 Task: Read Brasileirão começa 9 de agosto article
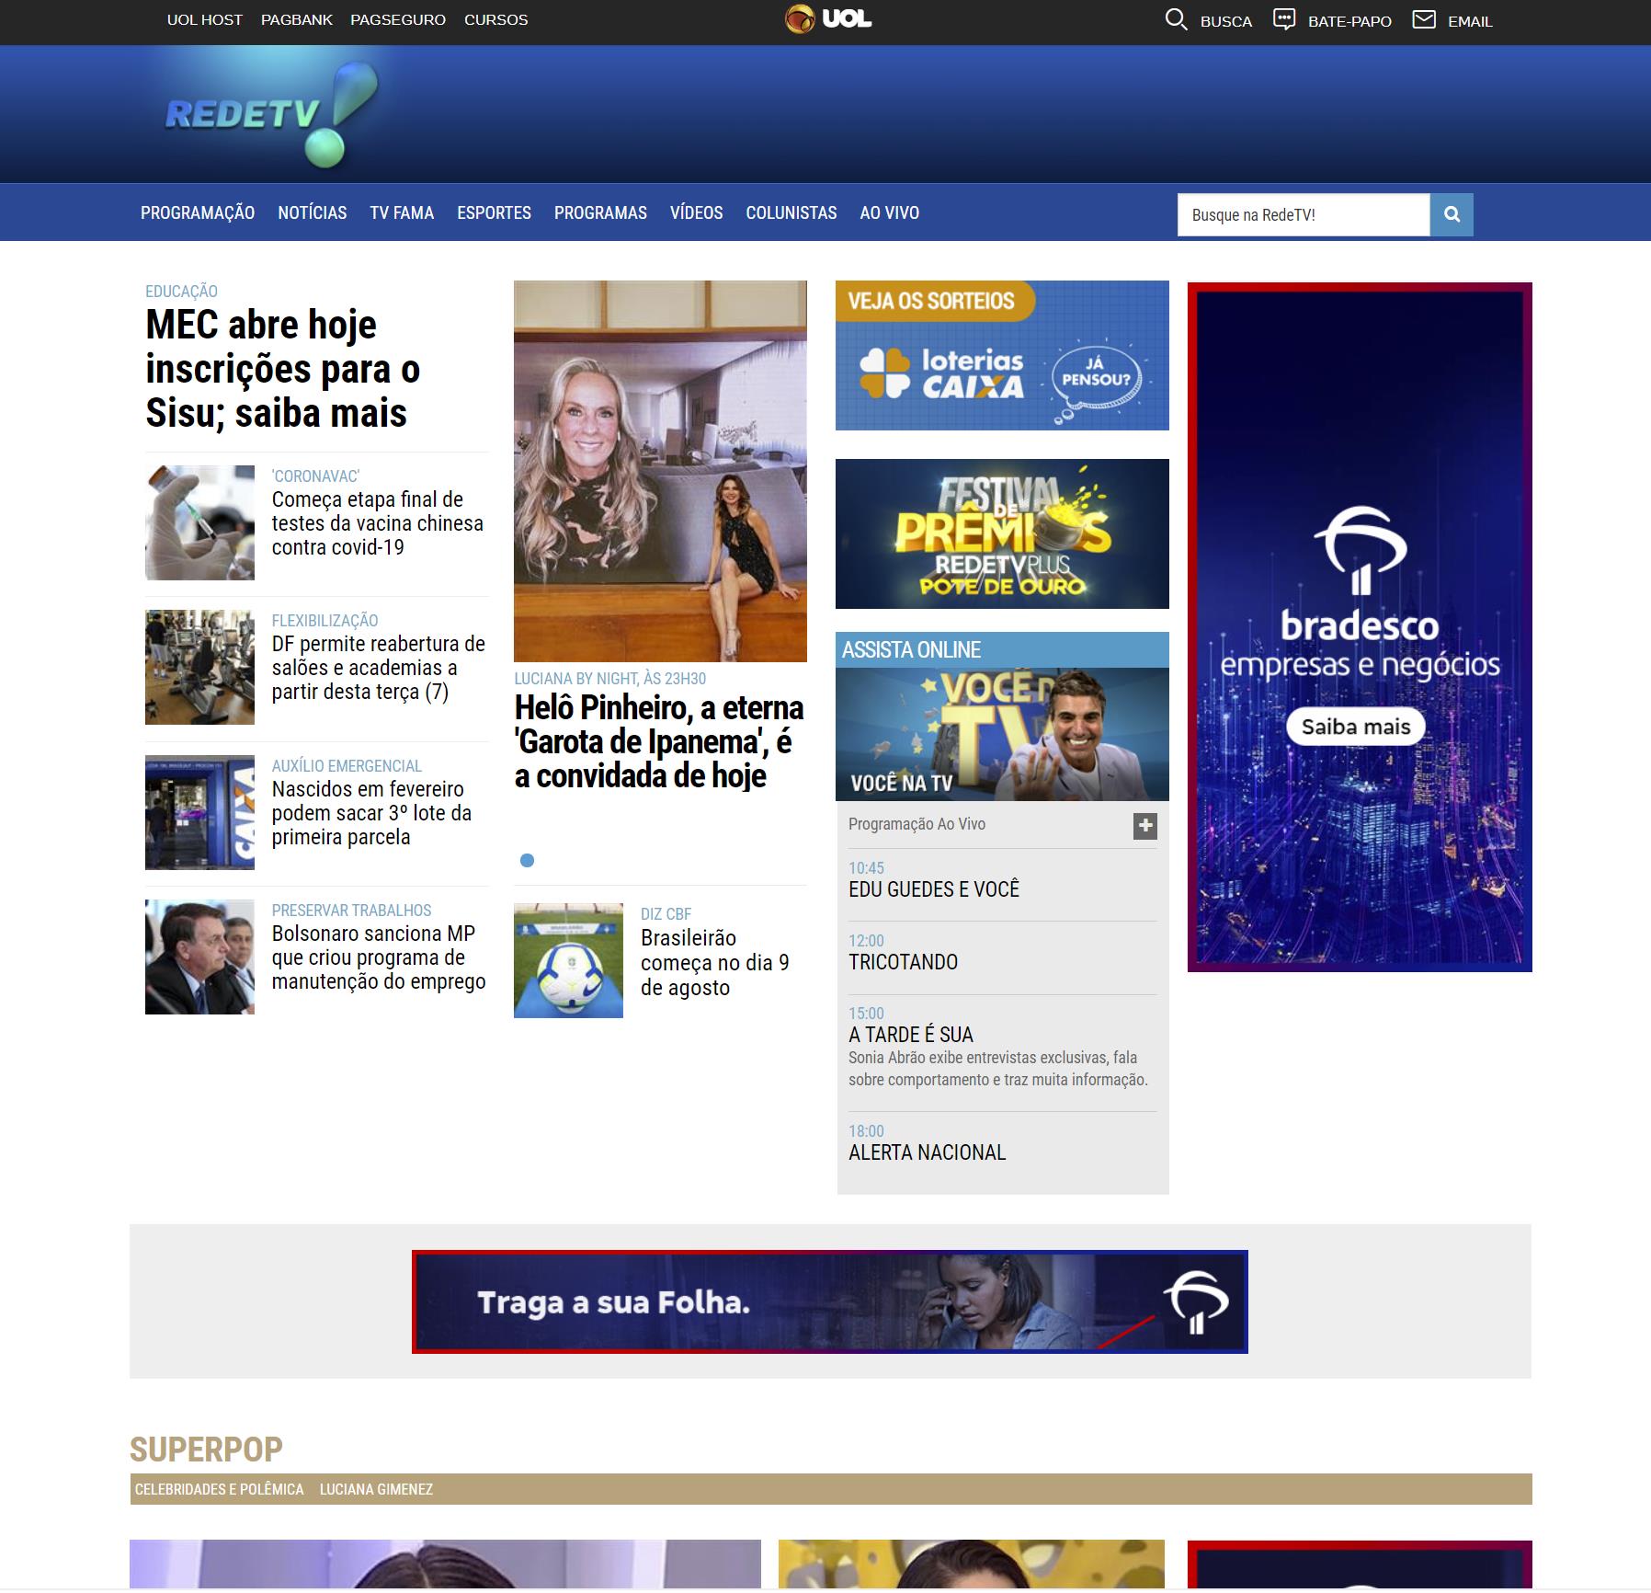click(x=715, y=962)
